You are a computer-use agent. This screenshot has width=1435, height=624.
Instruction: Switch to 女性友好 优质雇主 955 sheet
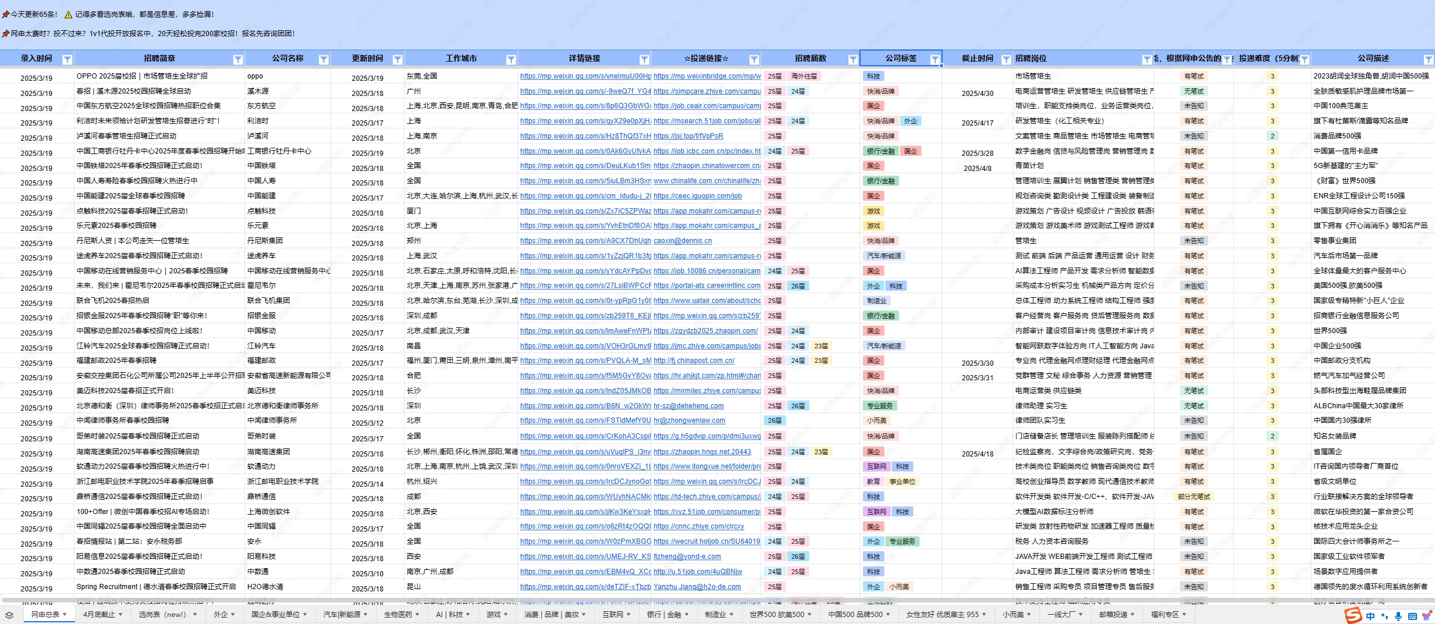point(946,615)
